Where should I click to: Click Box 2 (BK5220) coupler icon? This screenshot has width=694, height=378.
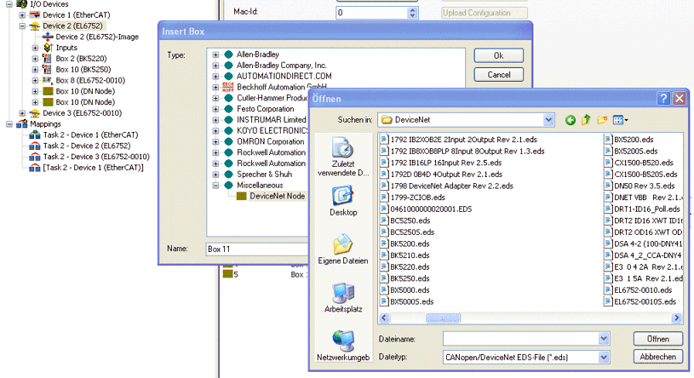(47, 59)
